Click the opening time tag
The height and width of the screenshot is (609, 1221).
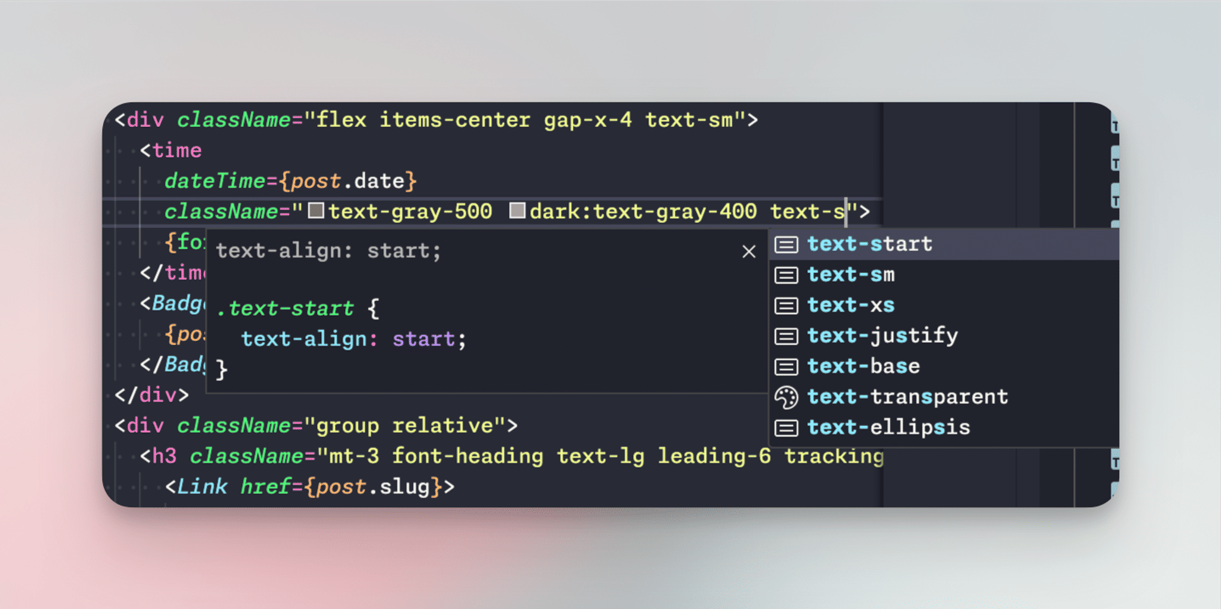tap(171, 151)
